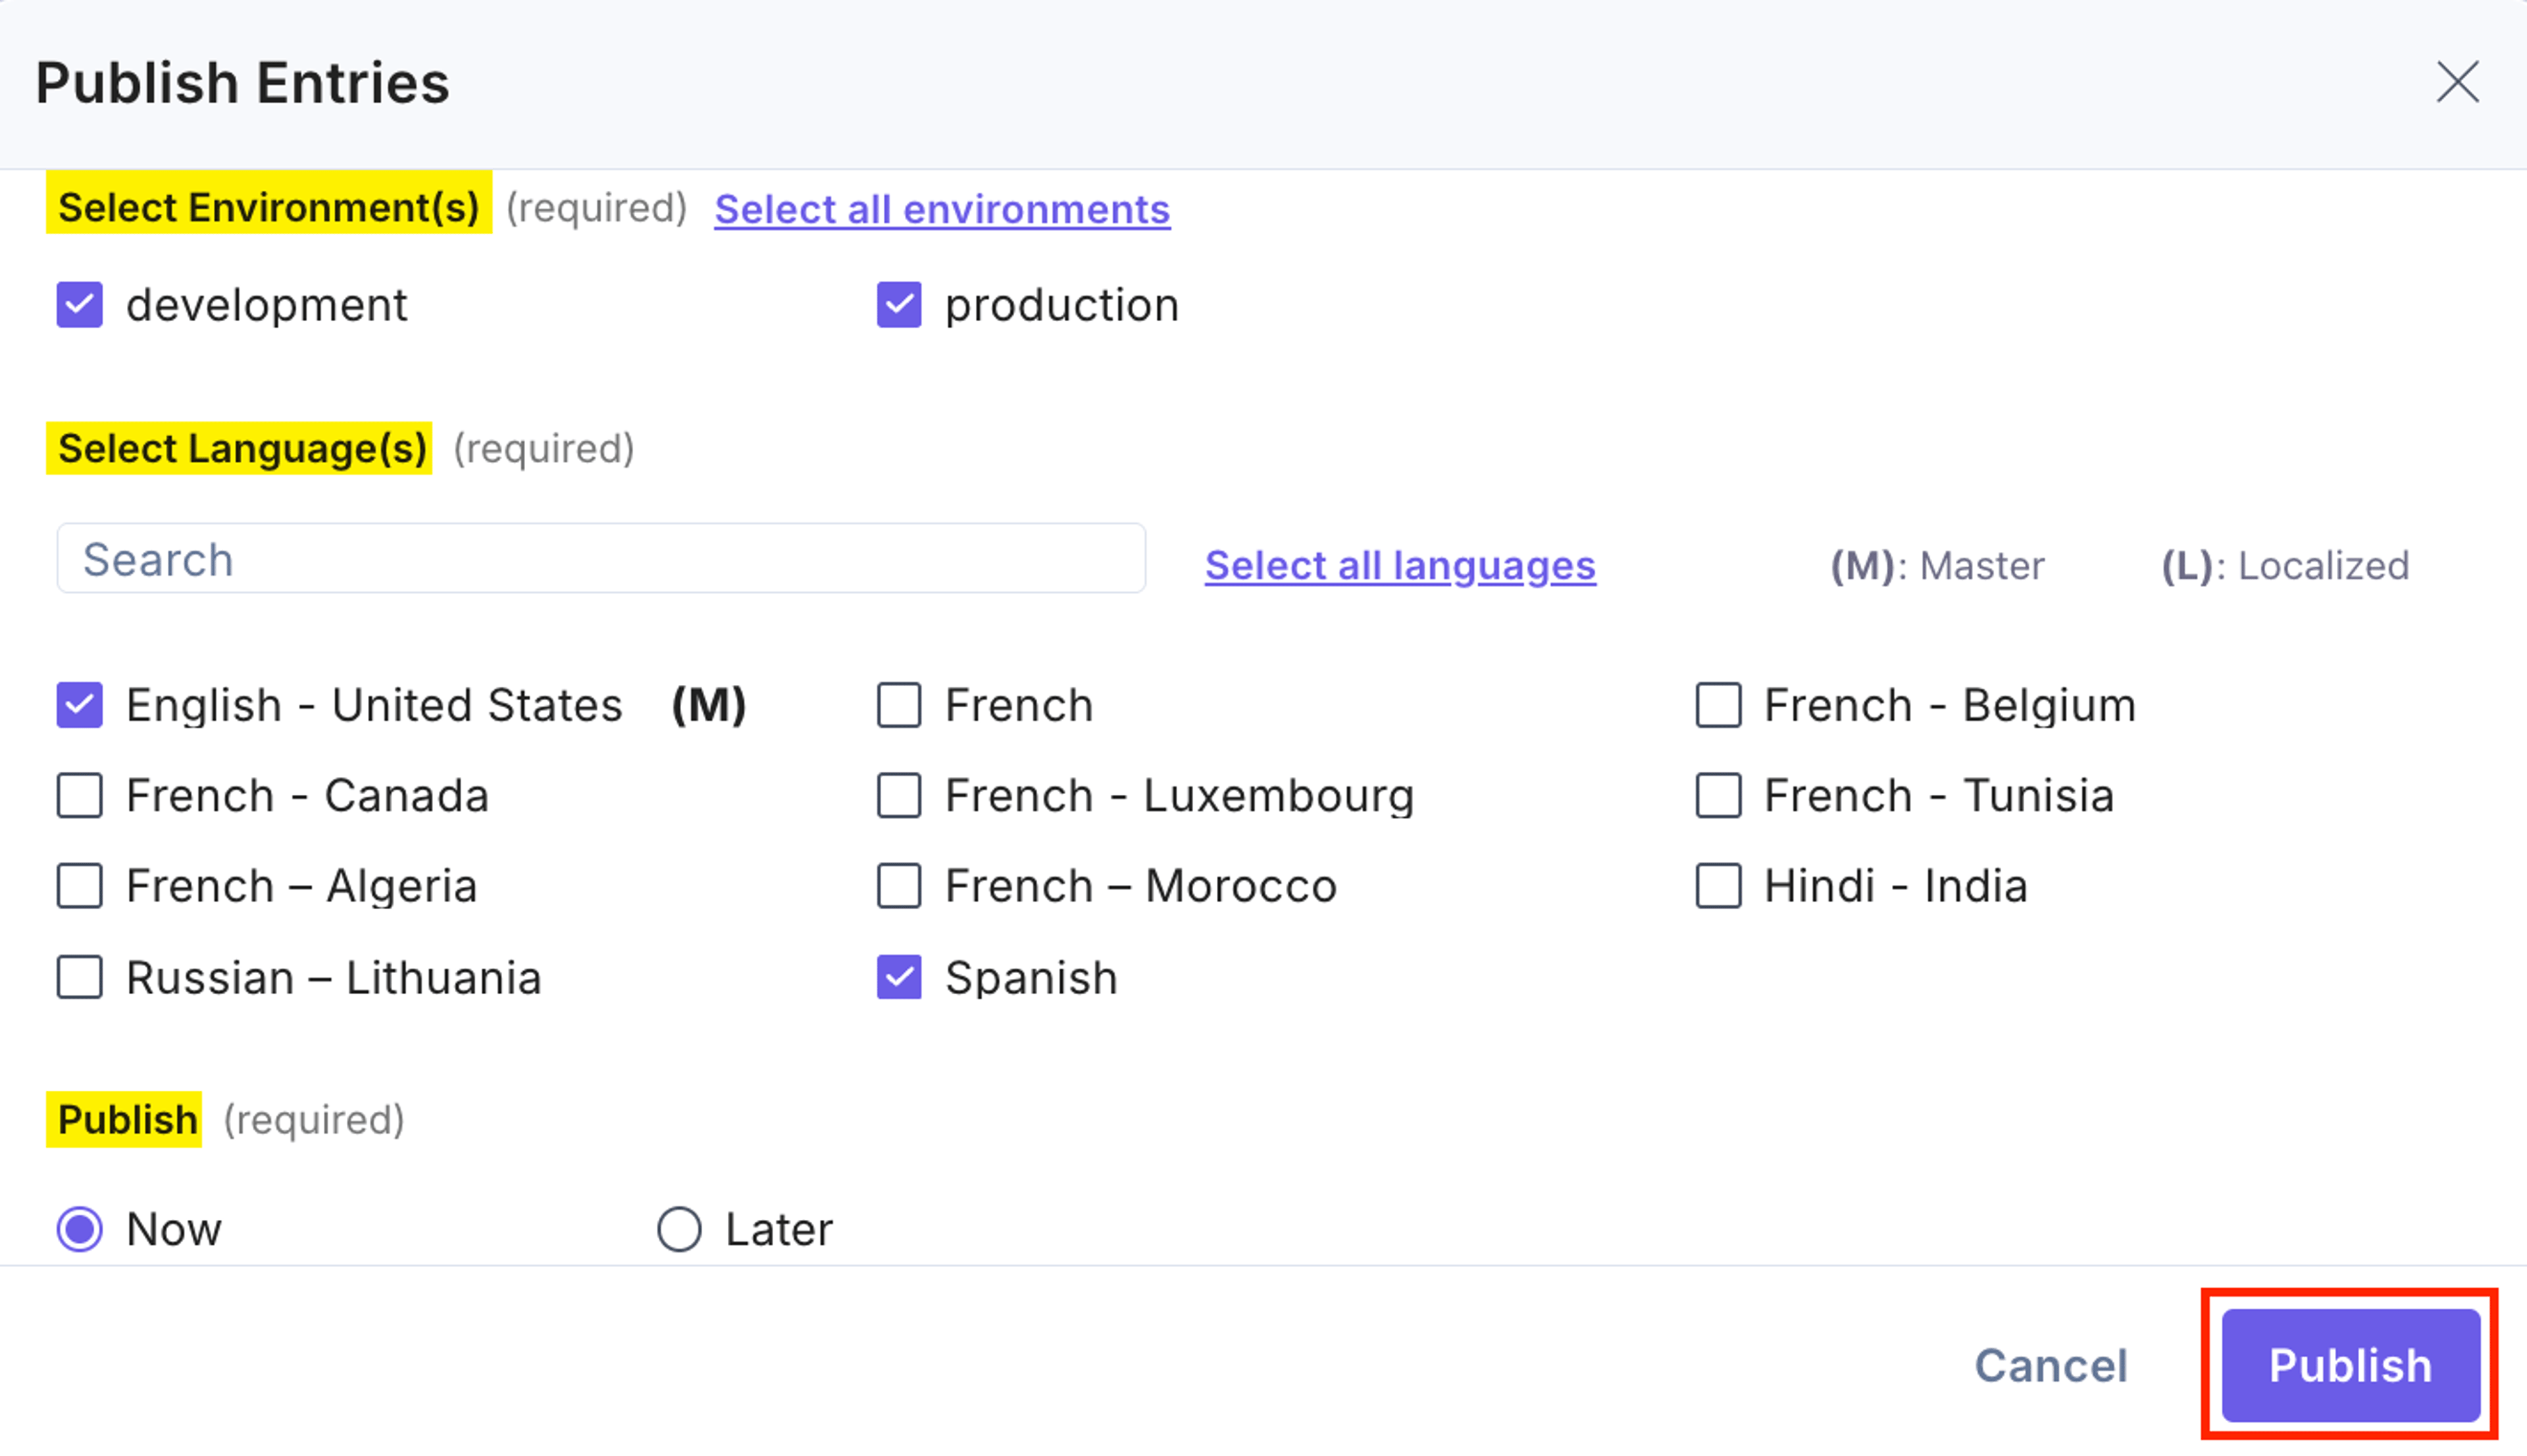
Task: Click the (M): Master legend text
Action: click(x=1938, y=566)
